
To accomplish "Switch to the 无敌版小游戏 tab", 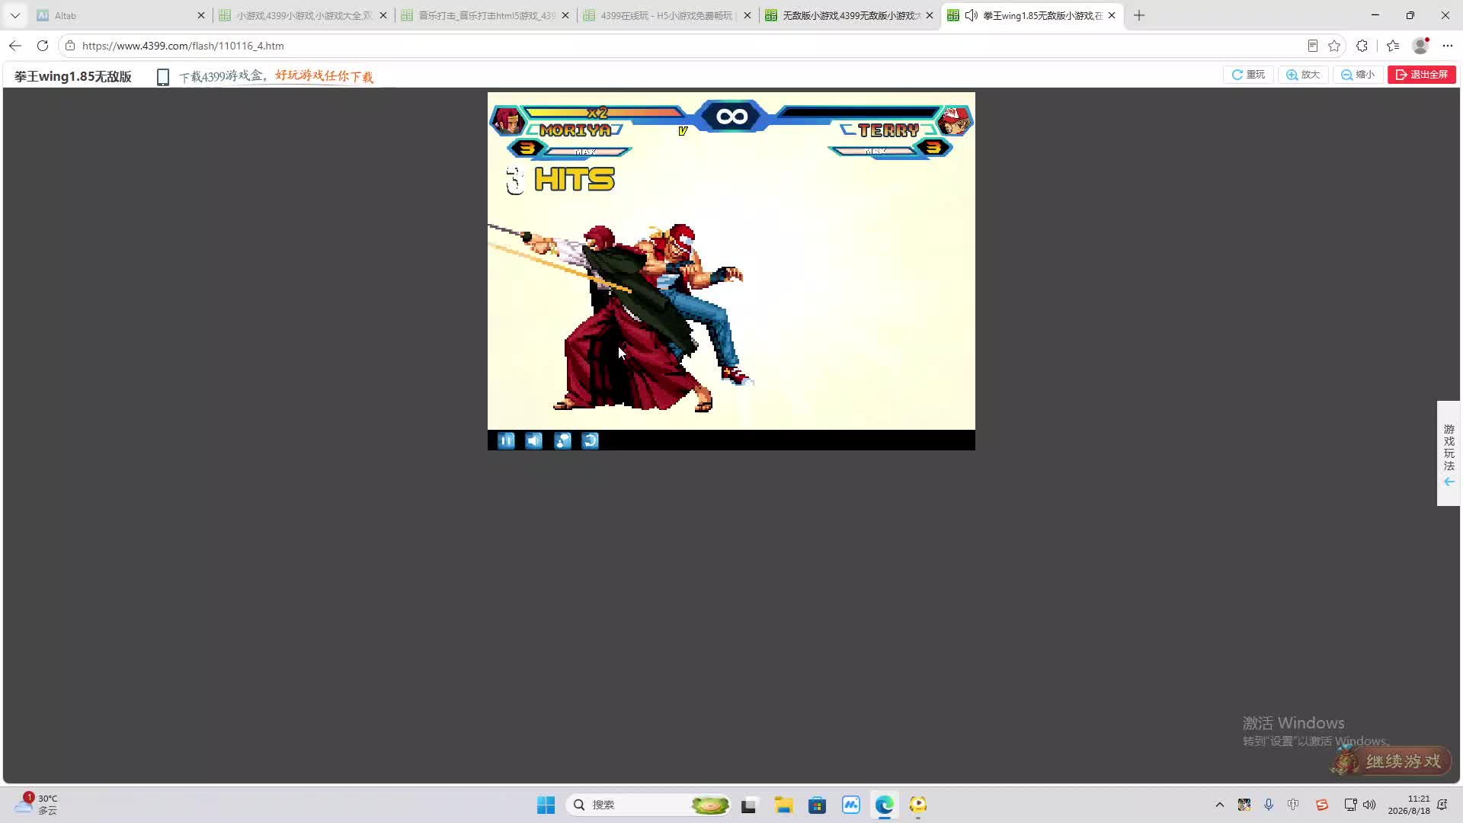I will pyautogui.click(x=849, y=15).
